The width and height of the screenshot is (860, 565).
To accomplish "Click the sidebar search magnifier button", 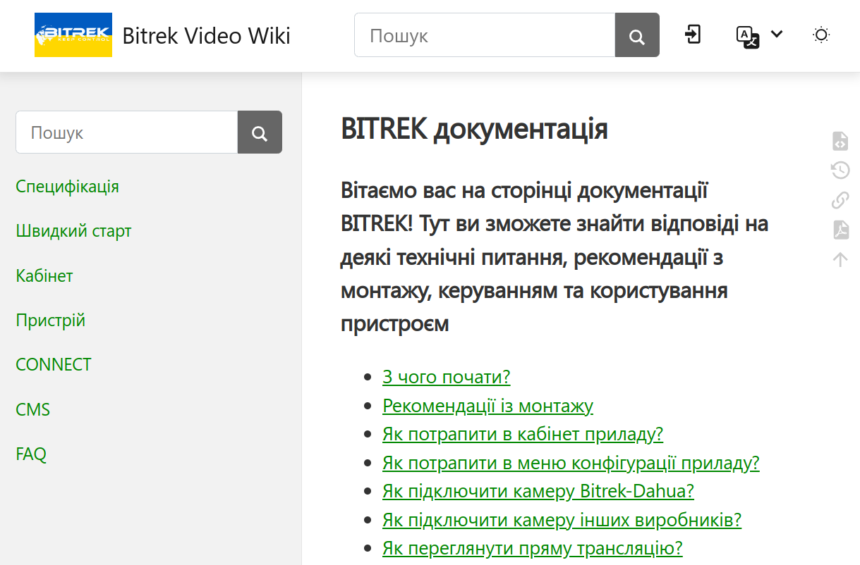I will (260, 132).
